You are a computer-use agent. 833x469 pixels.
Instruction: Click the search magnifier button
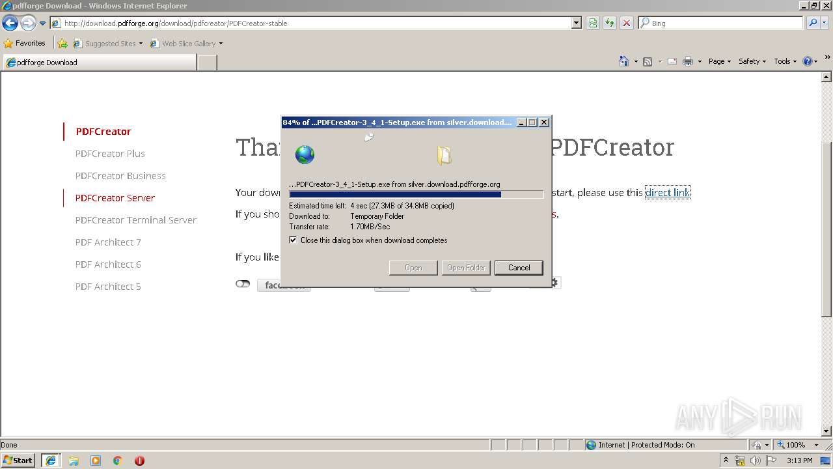[x=813, y=23]
